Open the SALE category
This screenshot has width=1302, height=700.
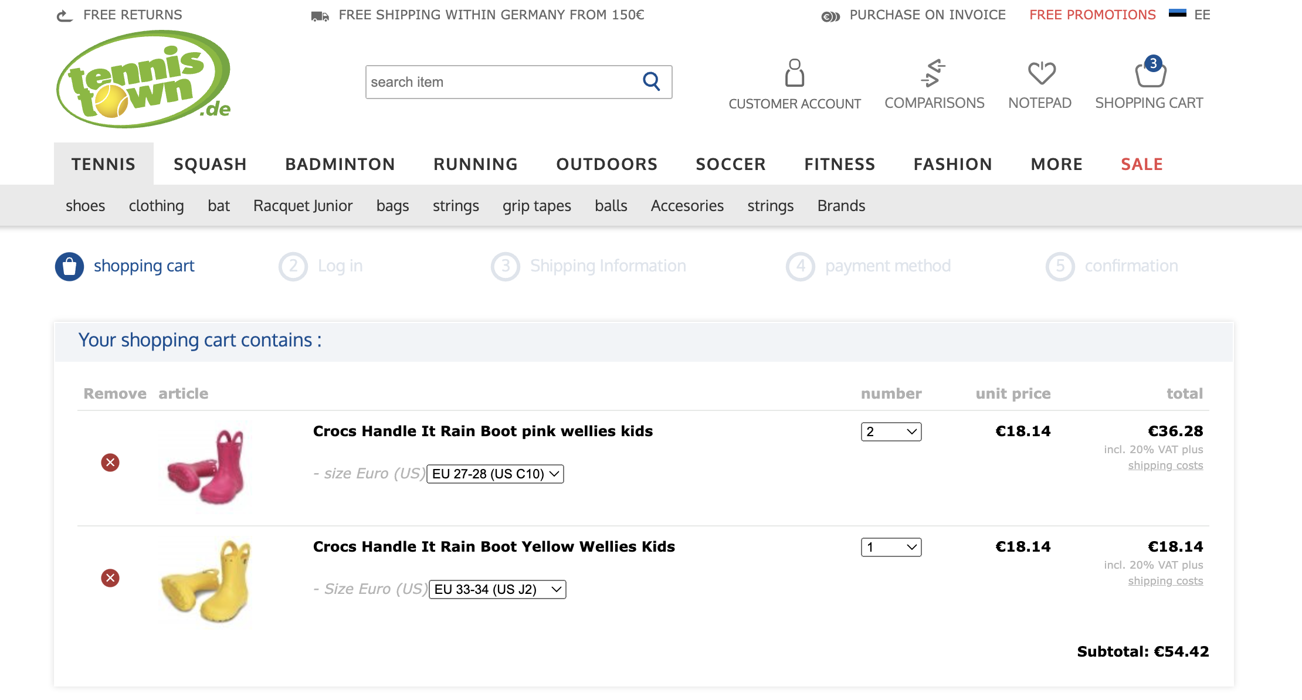(x=1142, y=164)
